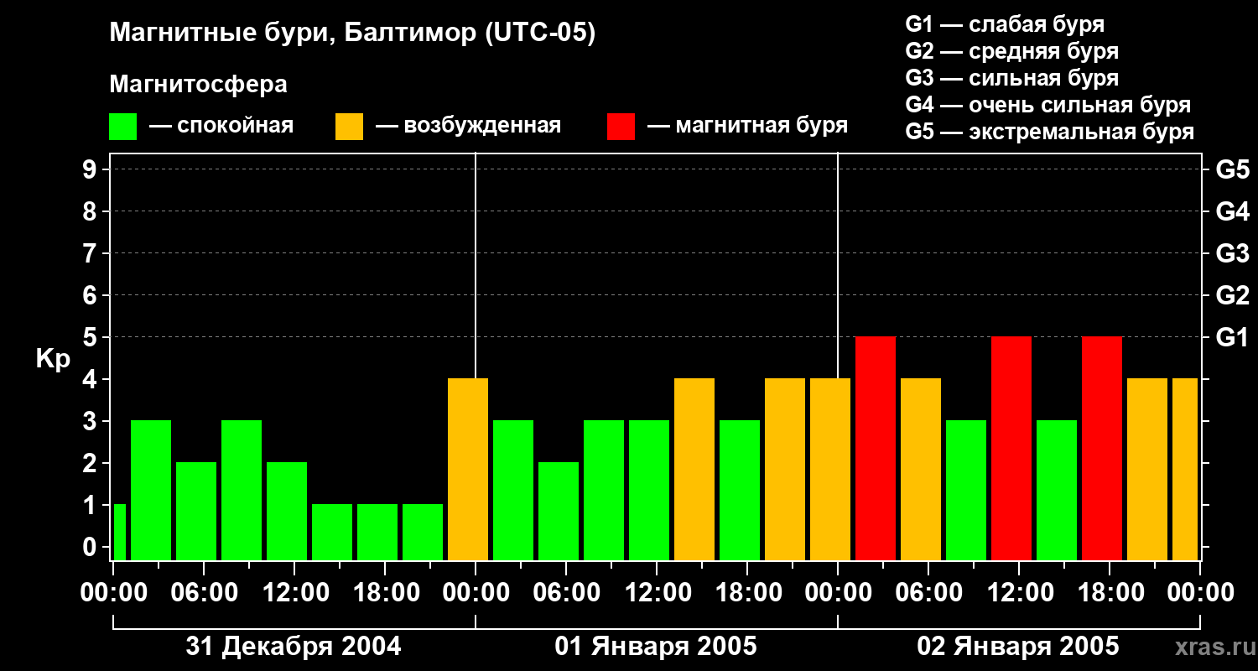Click the Kp axis label

coord(53,359)
